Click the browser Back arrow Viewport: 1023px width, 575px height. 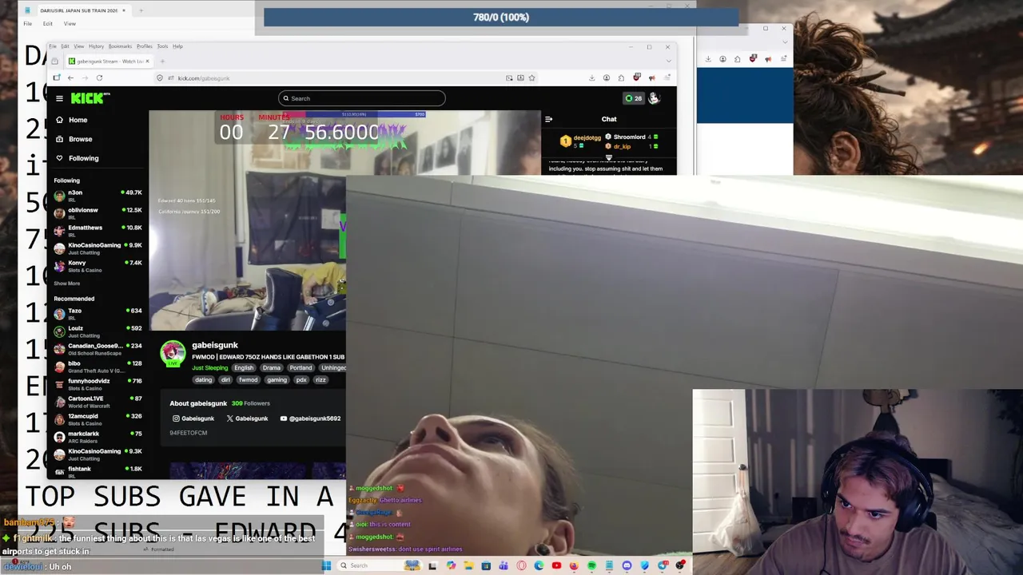[70, 77]
